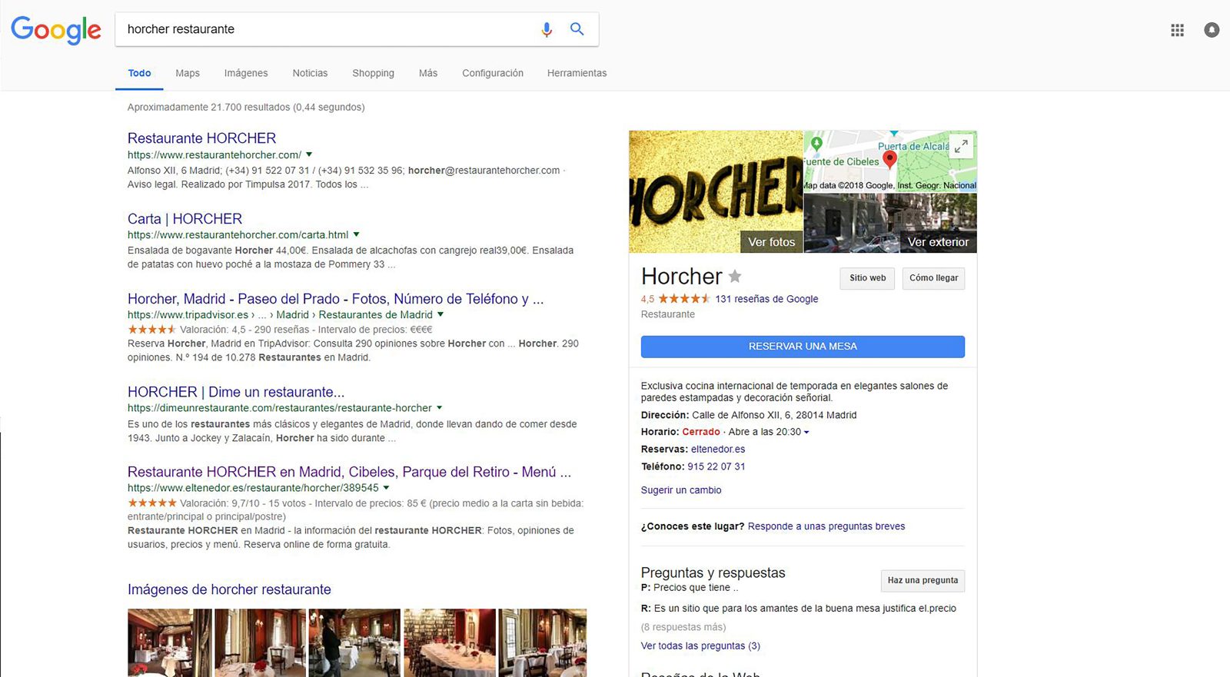Switch to the Maps tab
This screenshot has width=1230, height=677.
[x=188, y=73]
